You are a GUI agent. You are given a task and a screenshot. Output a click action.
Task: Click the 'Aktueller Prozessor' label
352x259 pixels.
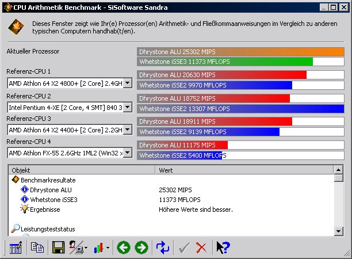tap(33, 51)
